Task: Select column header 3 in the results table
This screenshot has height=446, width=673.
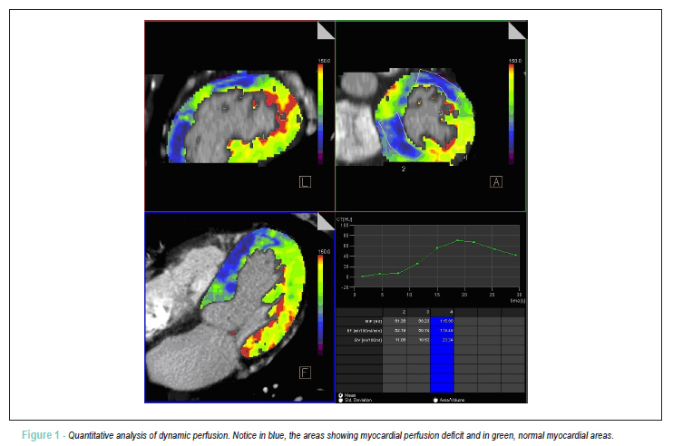Action: 418,312
